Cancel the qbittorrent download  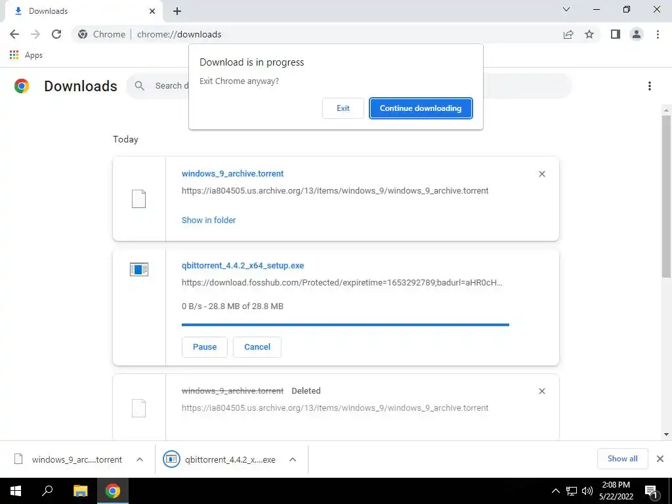coord(257,347)
